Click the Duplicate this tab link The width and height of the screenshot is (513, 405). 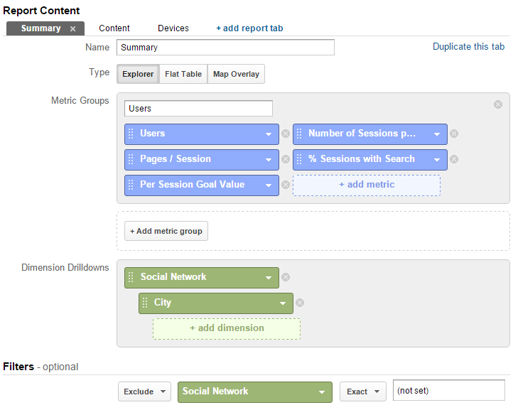[468, 47]
